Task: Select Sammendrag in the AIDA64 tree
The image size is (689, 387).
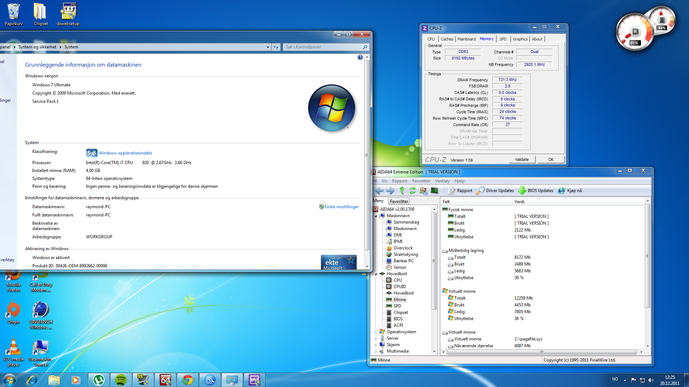Action: click(406, 222)
